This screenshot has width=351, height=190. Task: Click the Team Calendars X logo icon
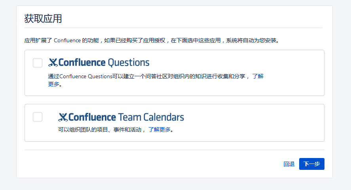[63, 117]
